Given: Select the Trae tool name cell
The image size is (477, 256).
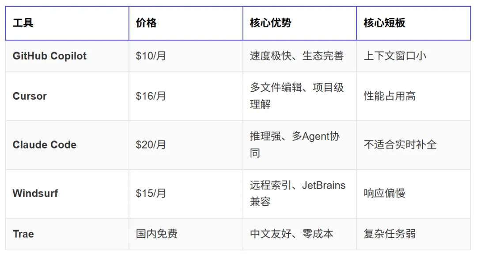Looking at the screenshot, I should (x=67, y=234).
